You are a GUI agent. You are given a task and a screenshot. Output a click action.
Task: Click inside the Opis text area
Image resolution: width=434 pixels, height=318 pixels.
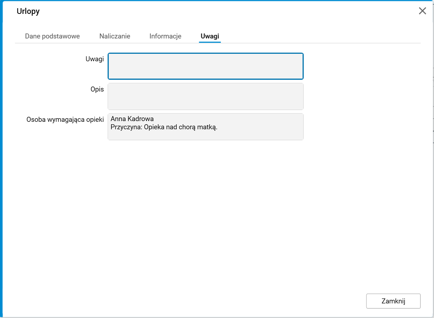click(x=206, y=97)
